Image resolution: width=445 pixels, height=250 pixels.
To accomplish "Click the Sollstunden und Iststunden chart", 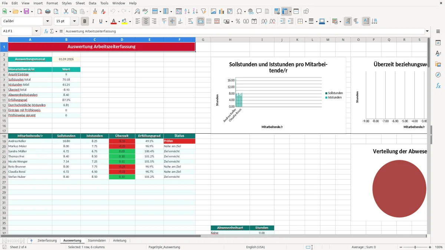I will click(278, 95).
